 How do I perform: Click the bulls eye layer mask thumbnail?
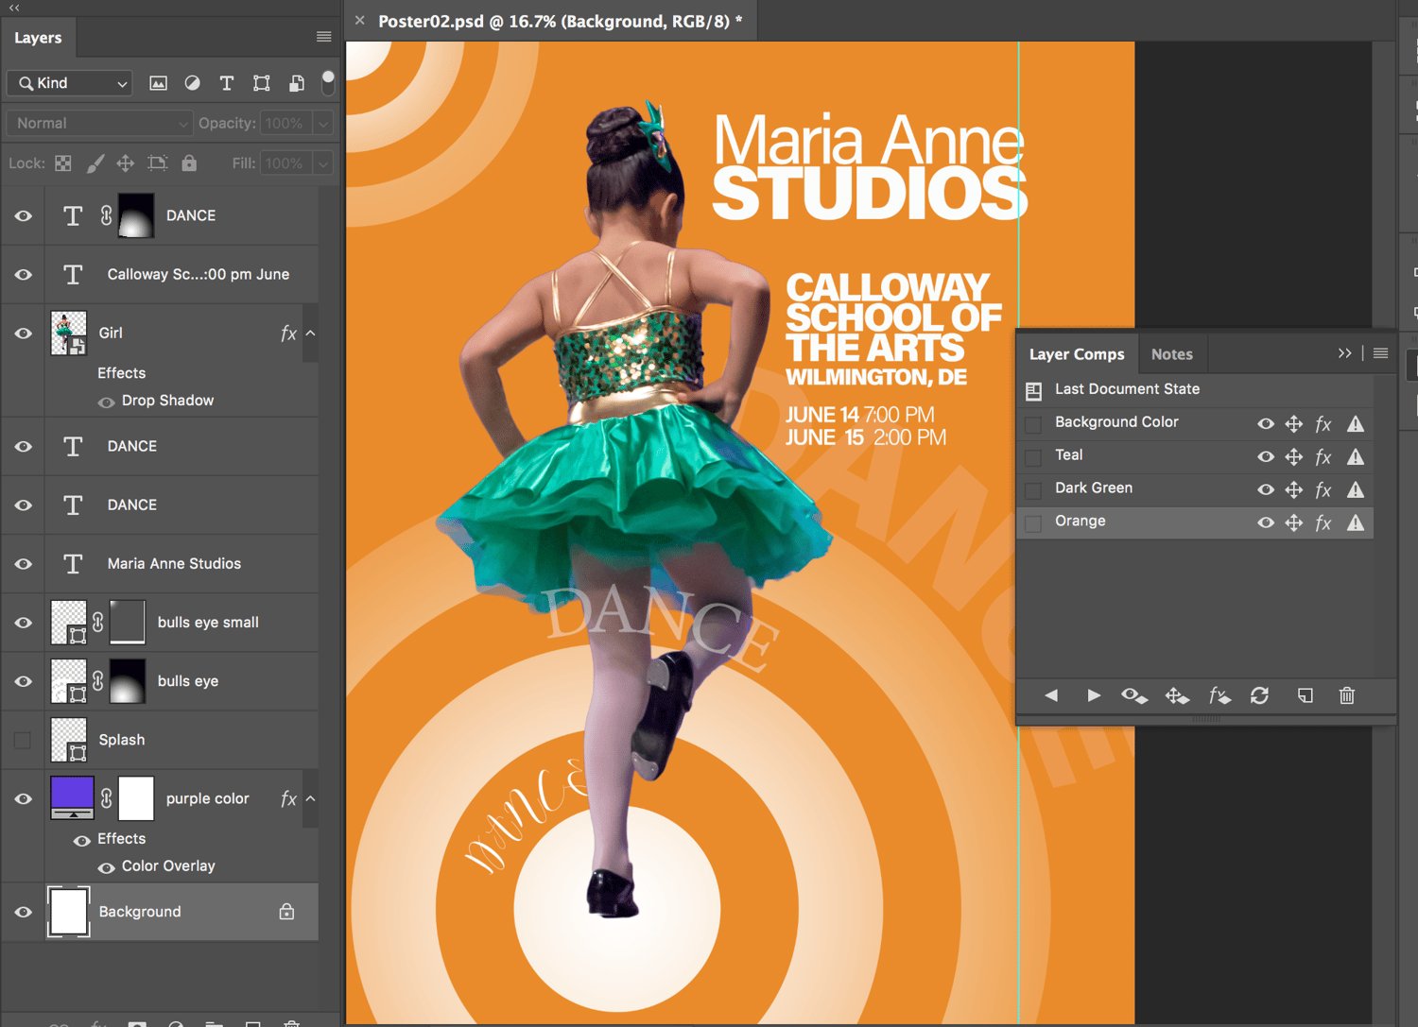128,680
